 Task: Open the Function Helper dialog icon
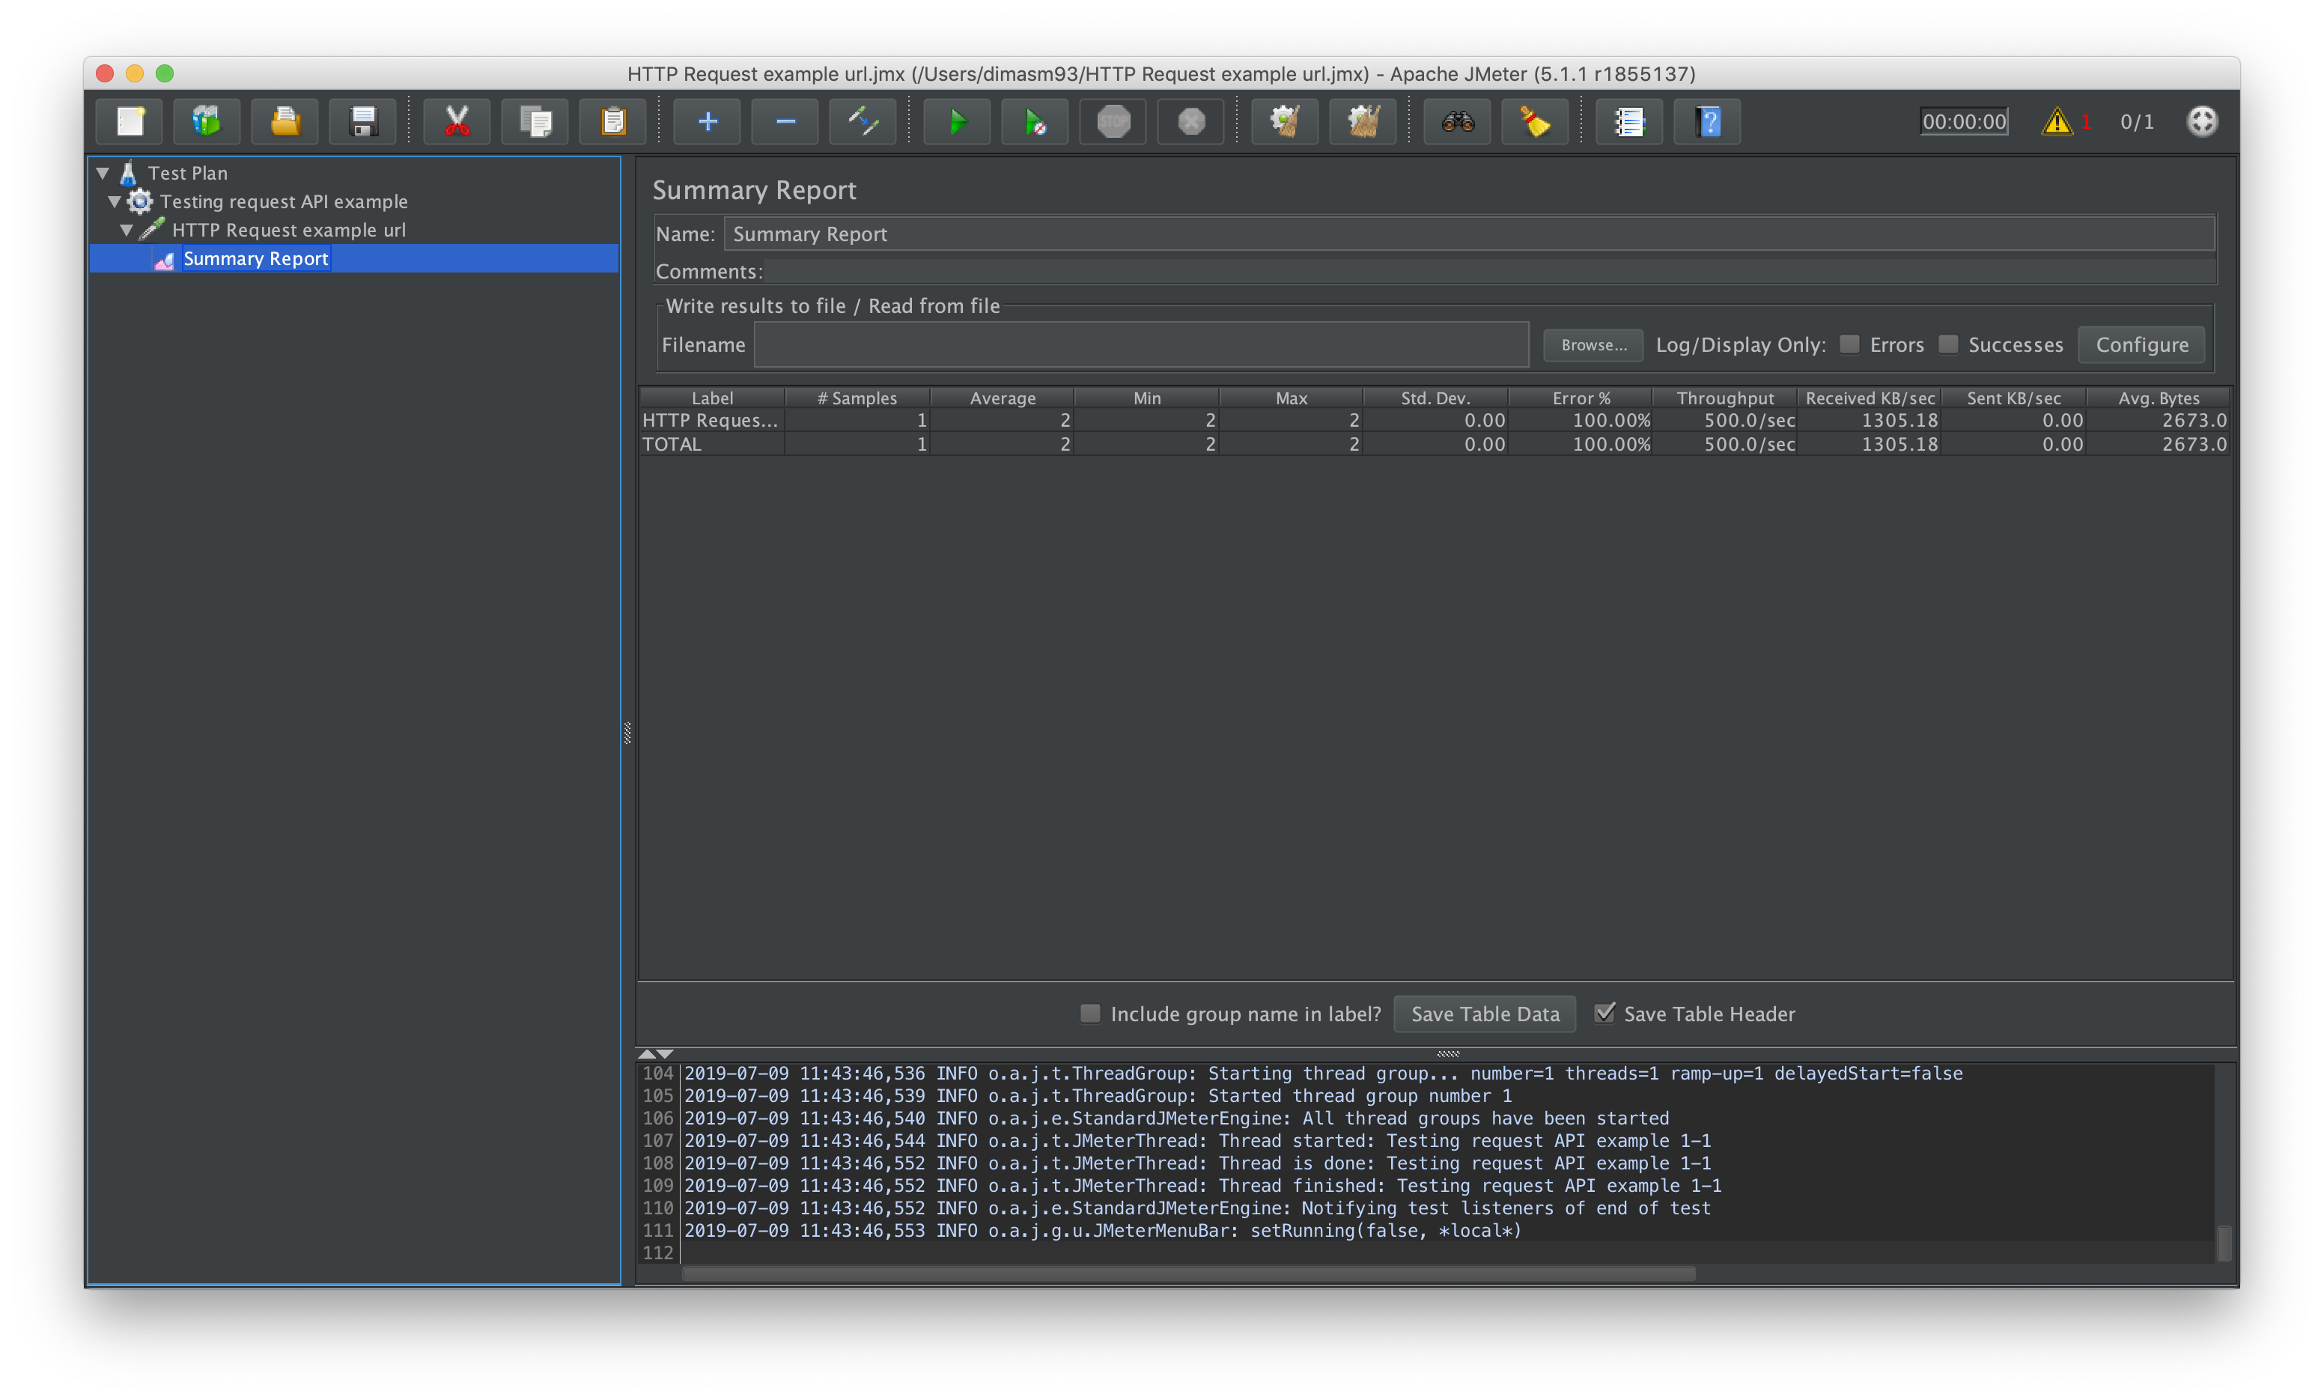click(1629, 122)
